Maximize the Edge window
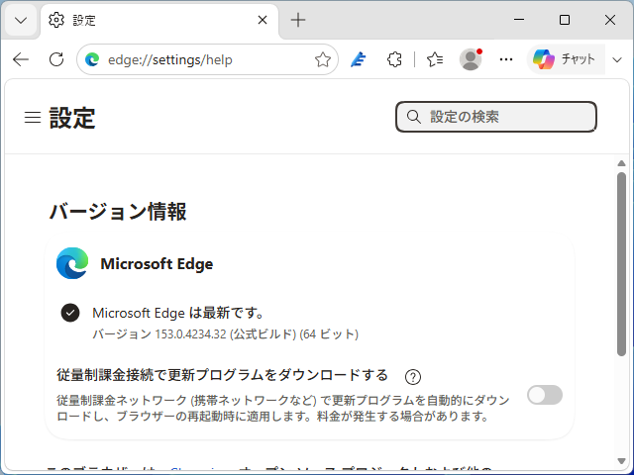Screen dimensions: 634x475 tap(565, 20)
